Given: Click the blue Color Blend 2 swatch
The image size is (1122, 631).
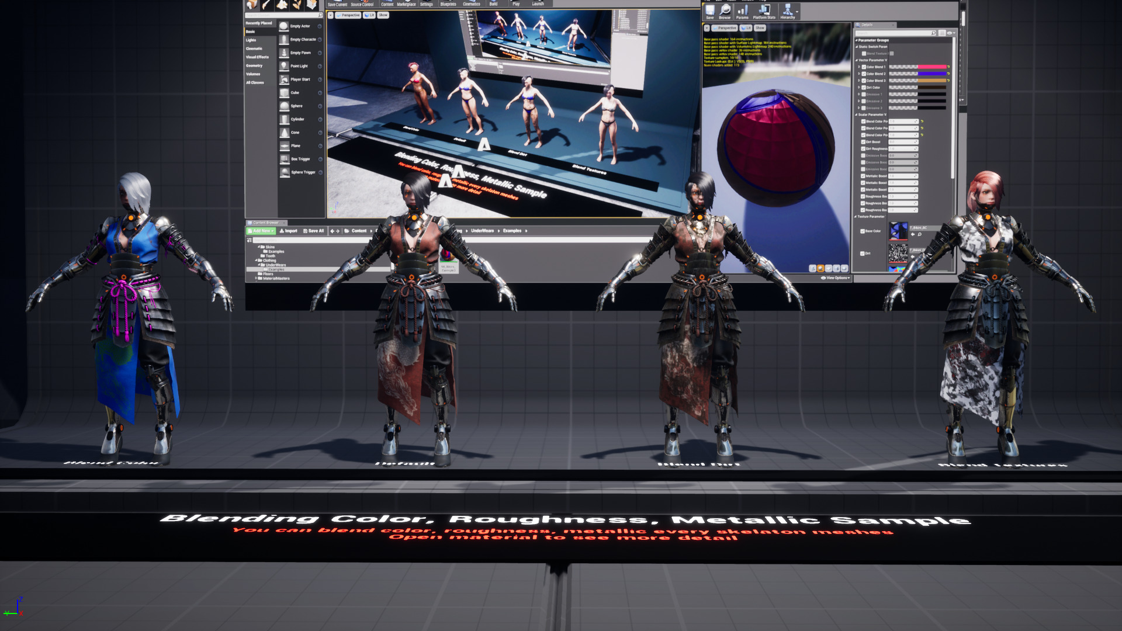Looking at the screenshot, I should point(932,74).
